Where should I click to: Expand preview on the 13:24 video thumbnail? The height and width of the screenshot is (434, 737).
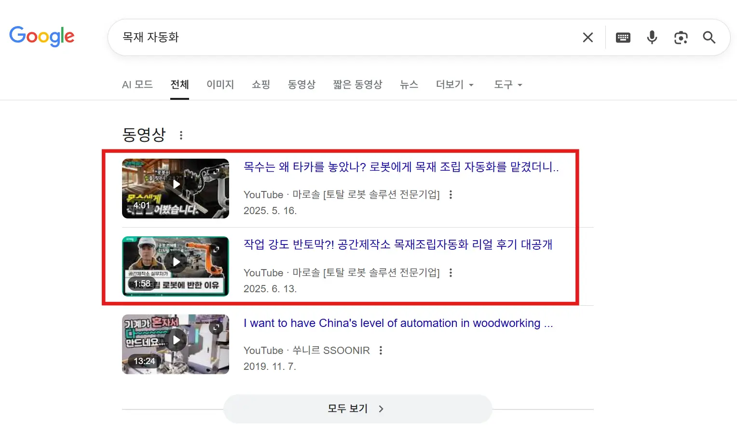click(x=216, y=327)
